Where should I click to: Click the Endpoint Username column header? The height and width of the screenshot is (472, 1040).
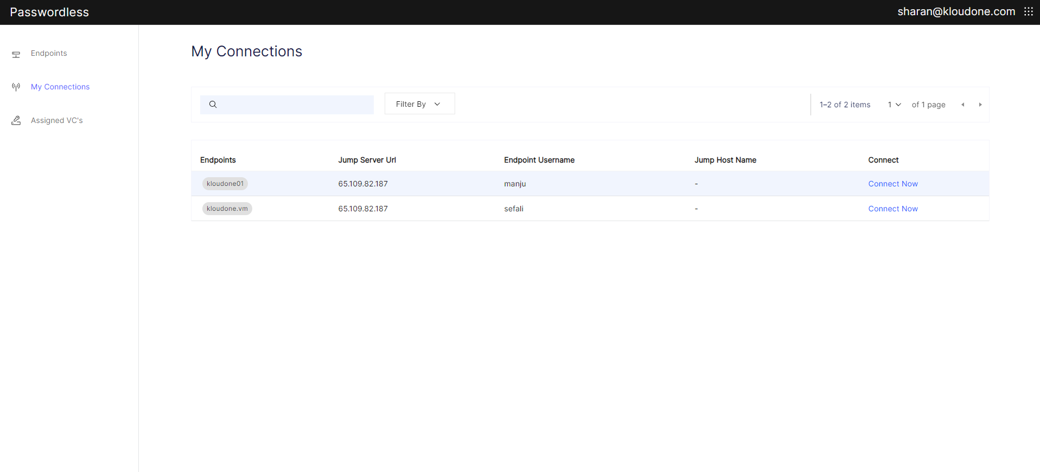pyautogui.click(x=539, y=160)
